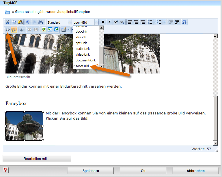Viewport: 222px width, 177px height.
Task: Insert special character with Omega icon
Action: tap(184, 22)
